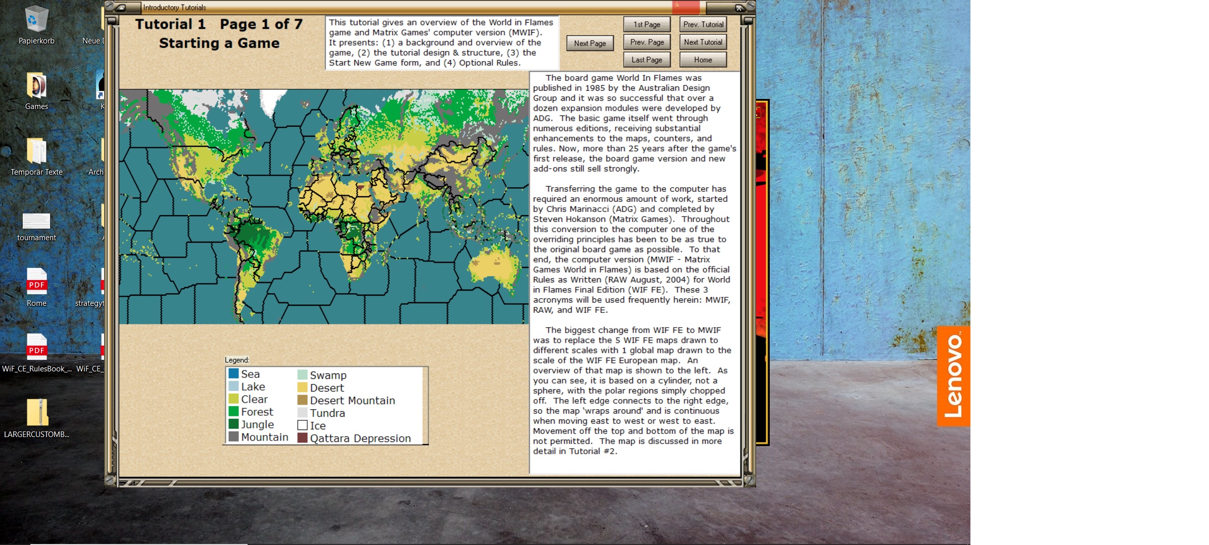Select the Desert Mountain legend swatch
1209x545 pixels.
click(302, 400)
